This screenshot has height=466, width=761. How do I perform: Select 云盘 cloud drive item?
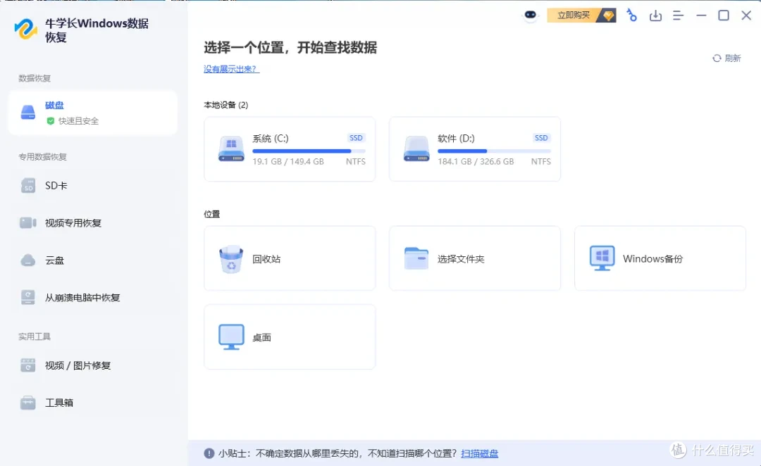(92, 260)
